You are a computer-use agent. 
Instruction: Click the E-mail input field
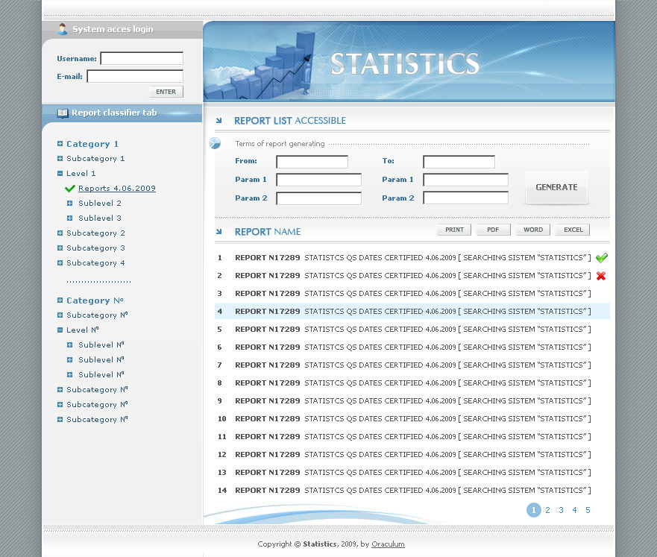point(135,76)
